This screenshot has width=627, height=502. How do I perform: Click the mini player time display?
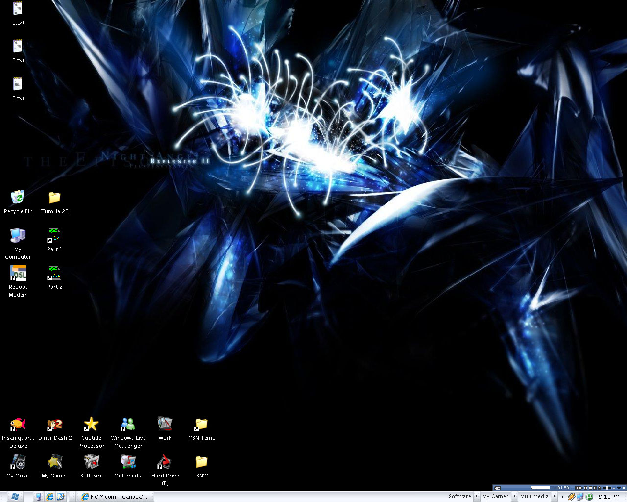point(562,488)
